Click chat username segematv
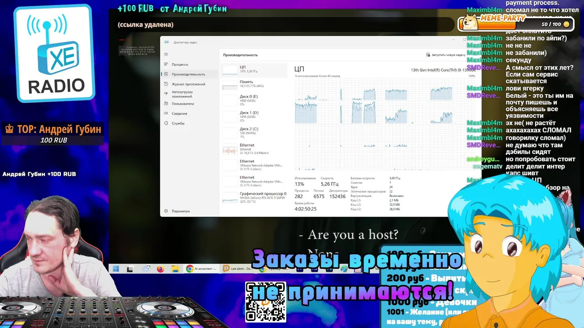 coord(487,167)
